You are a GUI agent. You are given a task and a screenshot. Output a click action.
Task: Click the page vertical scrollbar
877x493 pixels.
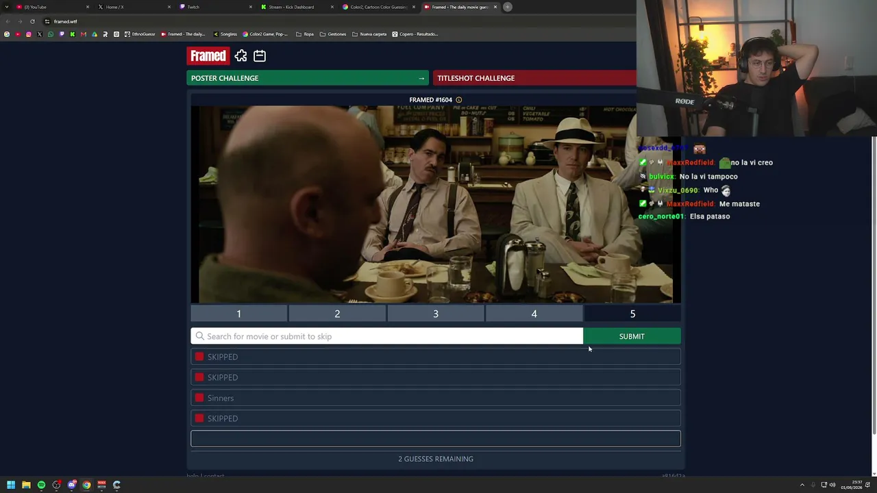pyautogui.click(x=874, y=284)
